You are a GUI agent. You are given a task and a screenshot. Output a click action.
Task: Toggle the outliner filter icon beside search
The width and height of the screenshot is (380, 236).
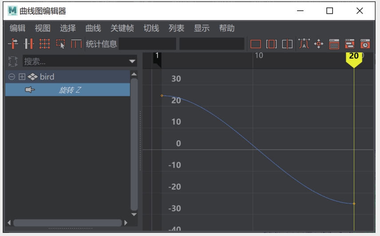point(13,61)
